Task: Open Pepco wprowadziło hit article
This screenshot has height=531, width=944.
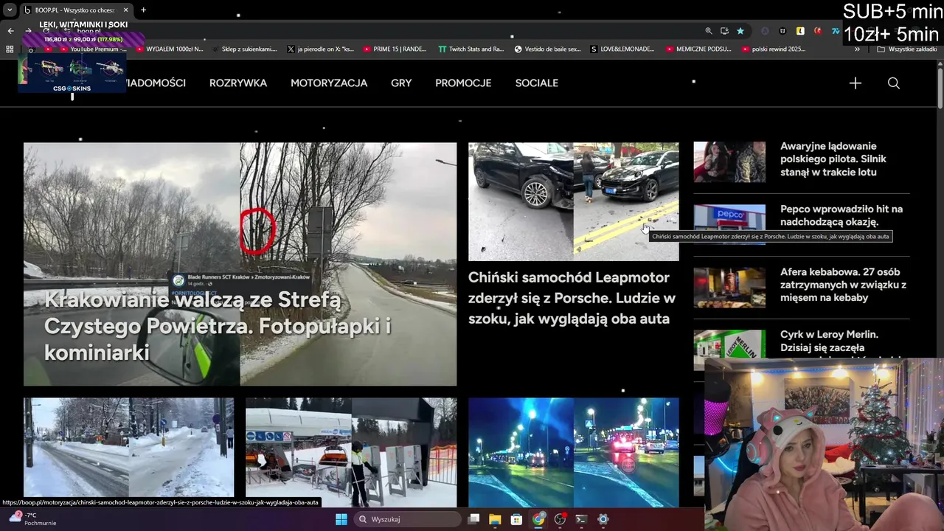Action: click(841, 215)
